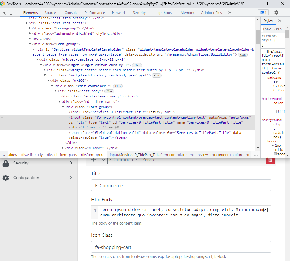Click the #fff background-color swatch

pos(275,111)
